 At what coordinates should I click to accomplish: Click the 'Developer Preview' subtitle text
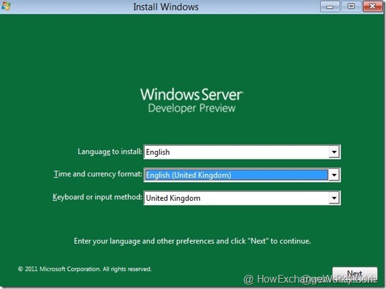pos(192,109)
